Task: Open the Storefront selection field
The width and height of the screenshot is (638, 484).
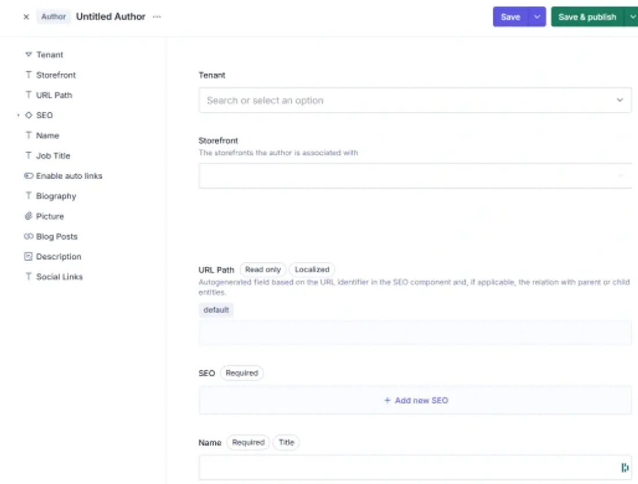Action: click(x=415, y=176)
